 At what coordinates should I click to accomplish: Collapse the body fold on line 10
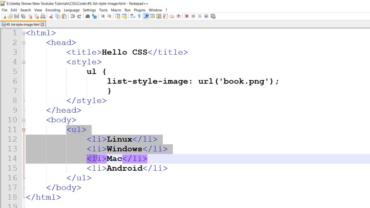pyautogui.click(x=24, y=120)
